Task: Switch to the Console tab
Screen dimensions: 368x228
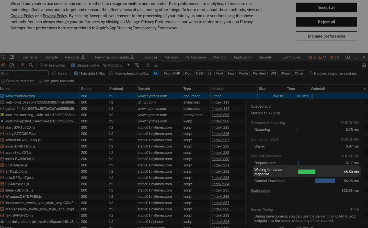Action: pos(51,57)
